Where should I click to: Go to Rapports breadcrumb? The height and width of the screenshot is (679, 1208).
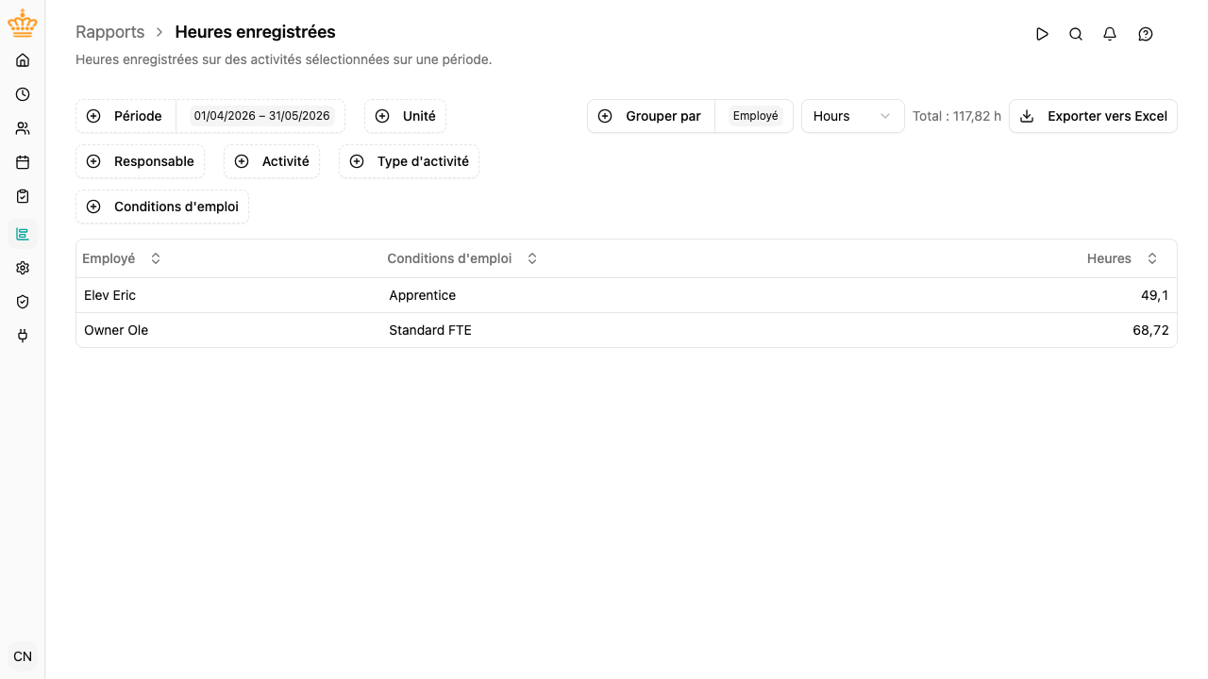pos(110,32)
